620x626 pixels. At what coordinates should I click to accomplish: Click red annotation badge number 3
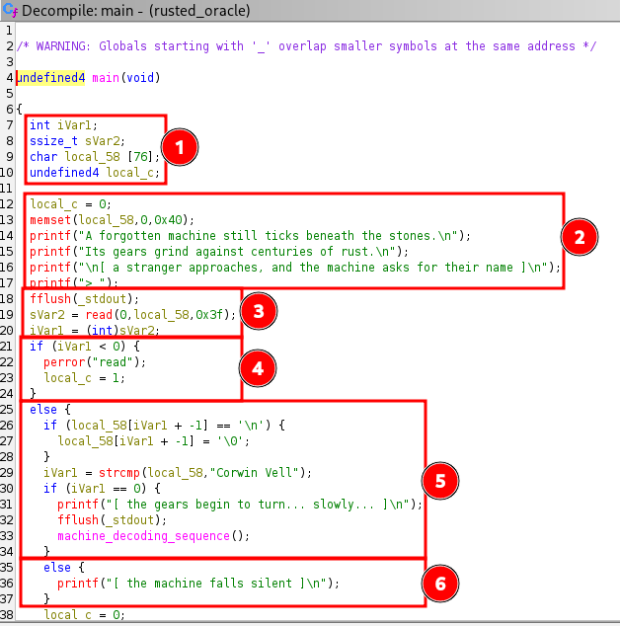tap(258, 312)
